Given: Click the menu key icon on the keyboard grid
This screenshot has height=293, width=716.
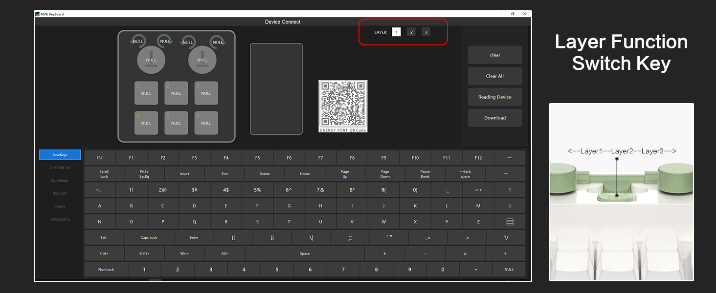Looking at the screenshot, I should [x=509, y=221].
